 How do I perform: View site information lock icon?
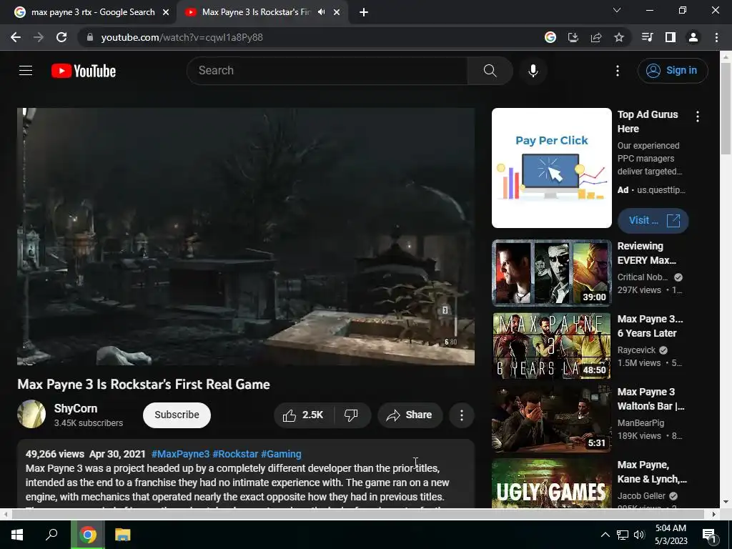point(90,37)
